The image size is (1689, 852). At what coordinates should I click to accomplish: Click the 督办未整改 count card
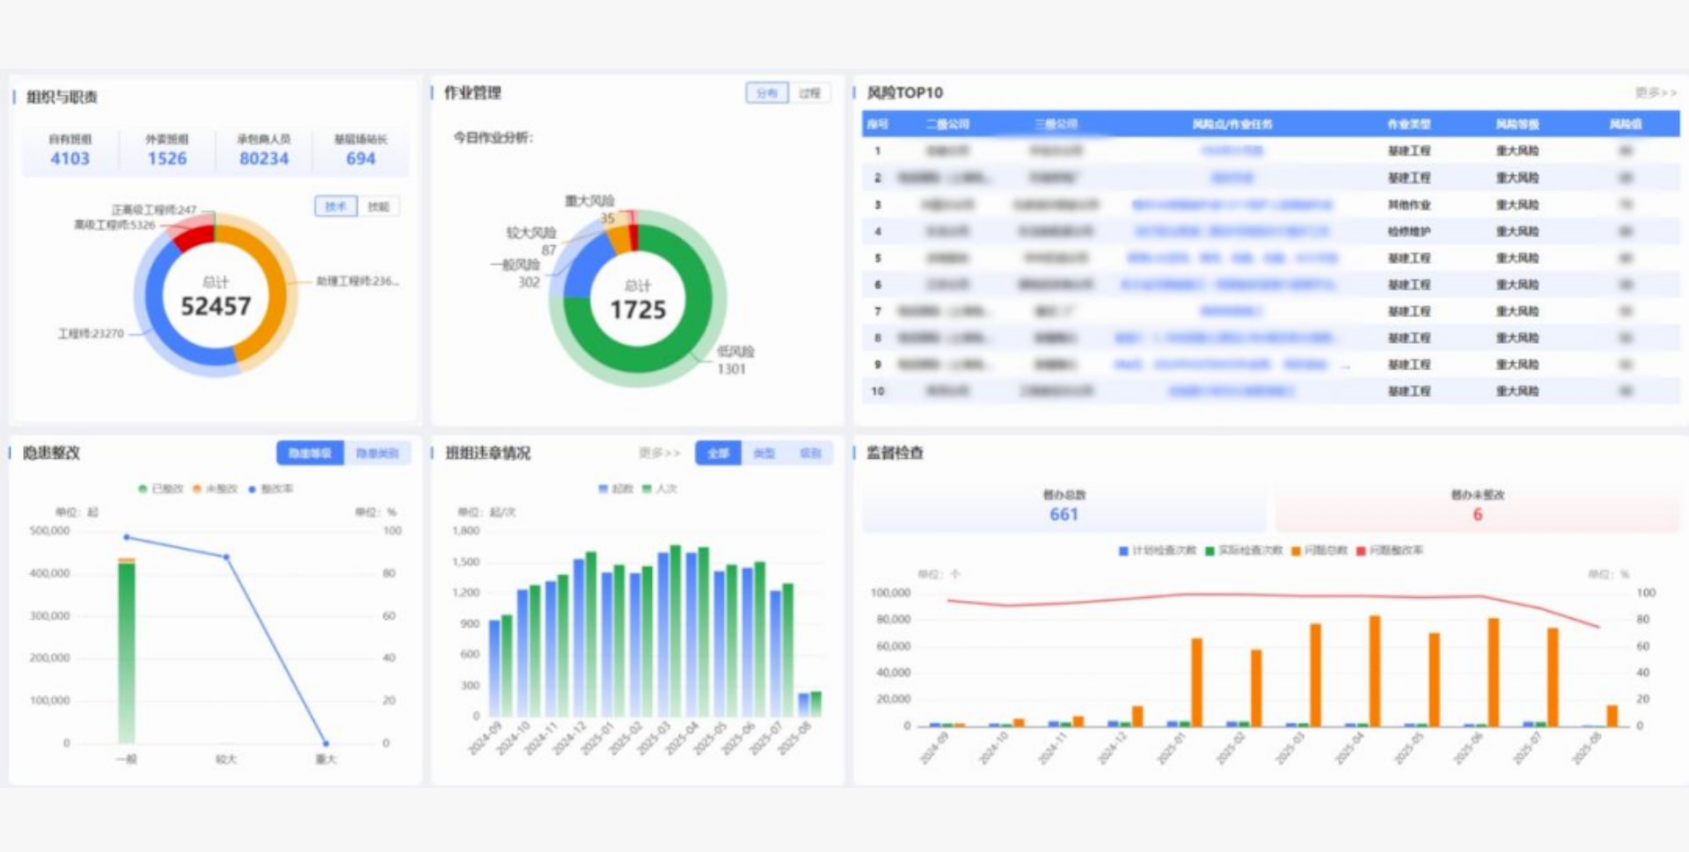pos(1477,507)
